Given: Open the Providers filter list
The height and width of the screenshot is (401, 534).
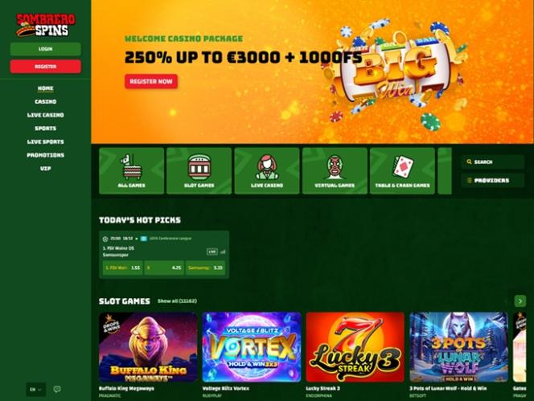Looking at the screenshot, I should tap(492, 181).
